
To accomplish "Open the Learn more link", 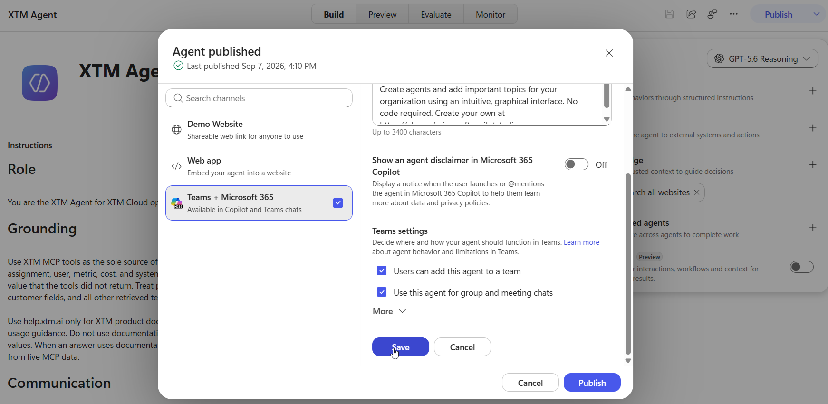I will point(581,242).
